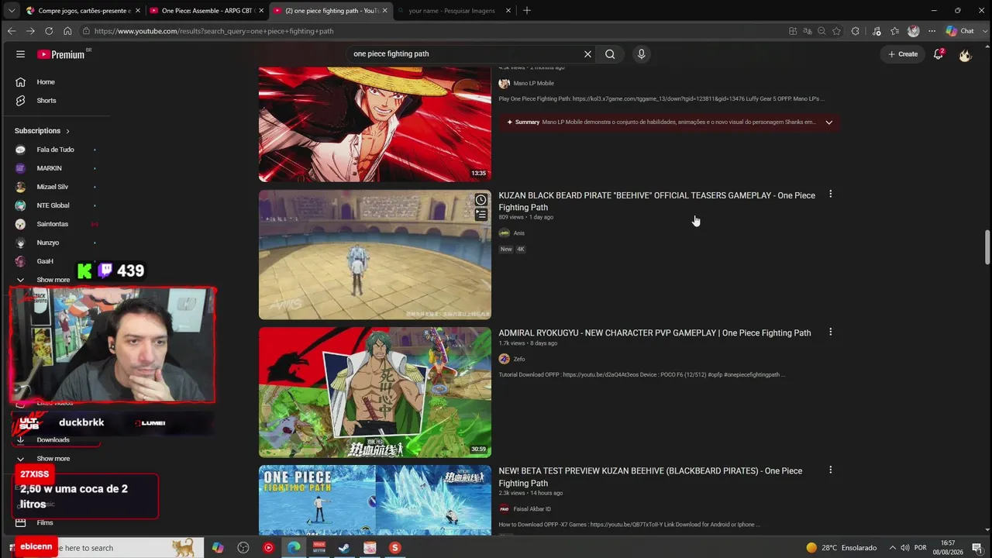
Task: Open the Create button
Action: (903, 54)
